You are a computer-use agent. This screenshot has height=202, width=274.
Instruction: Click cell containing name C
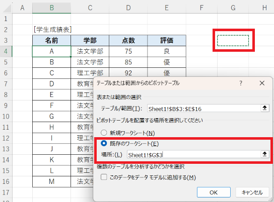(51, 73)
